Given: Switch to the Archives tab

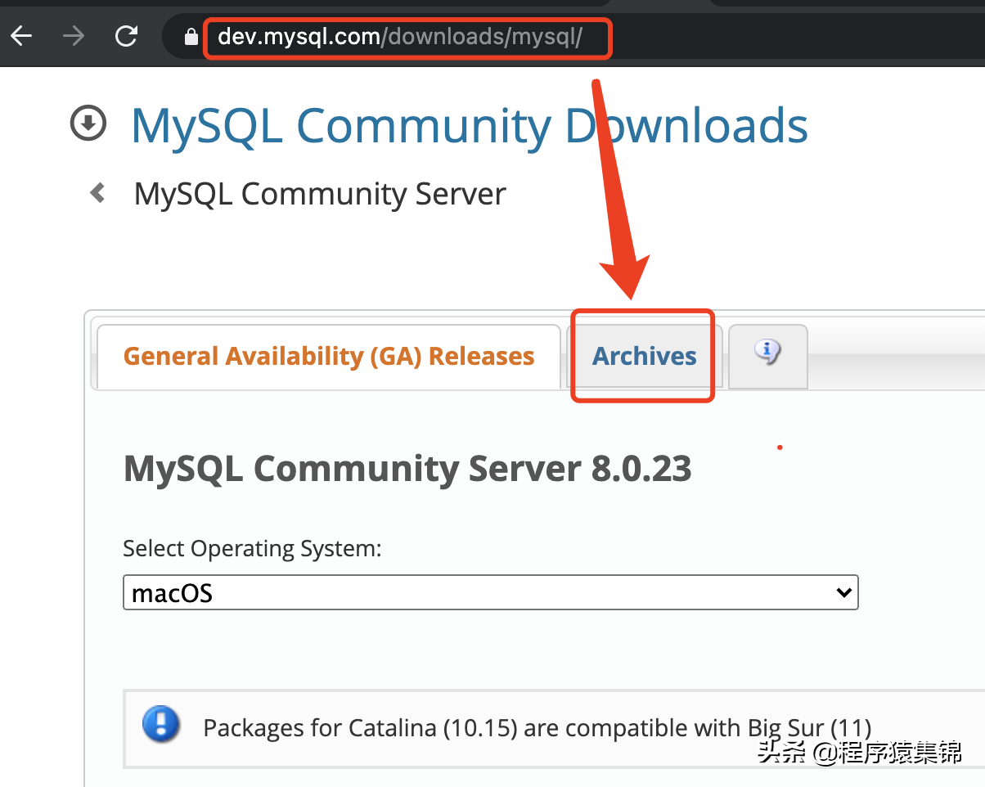Looking at the screenshot, I should tap(644, 357).
